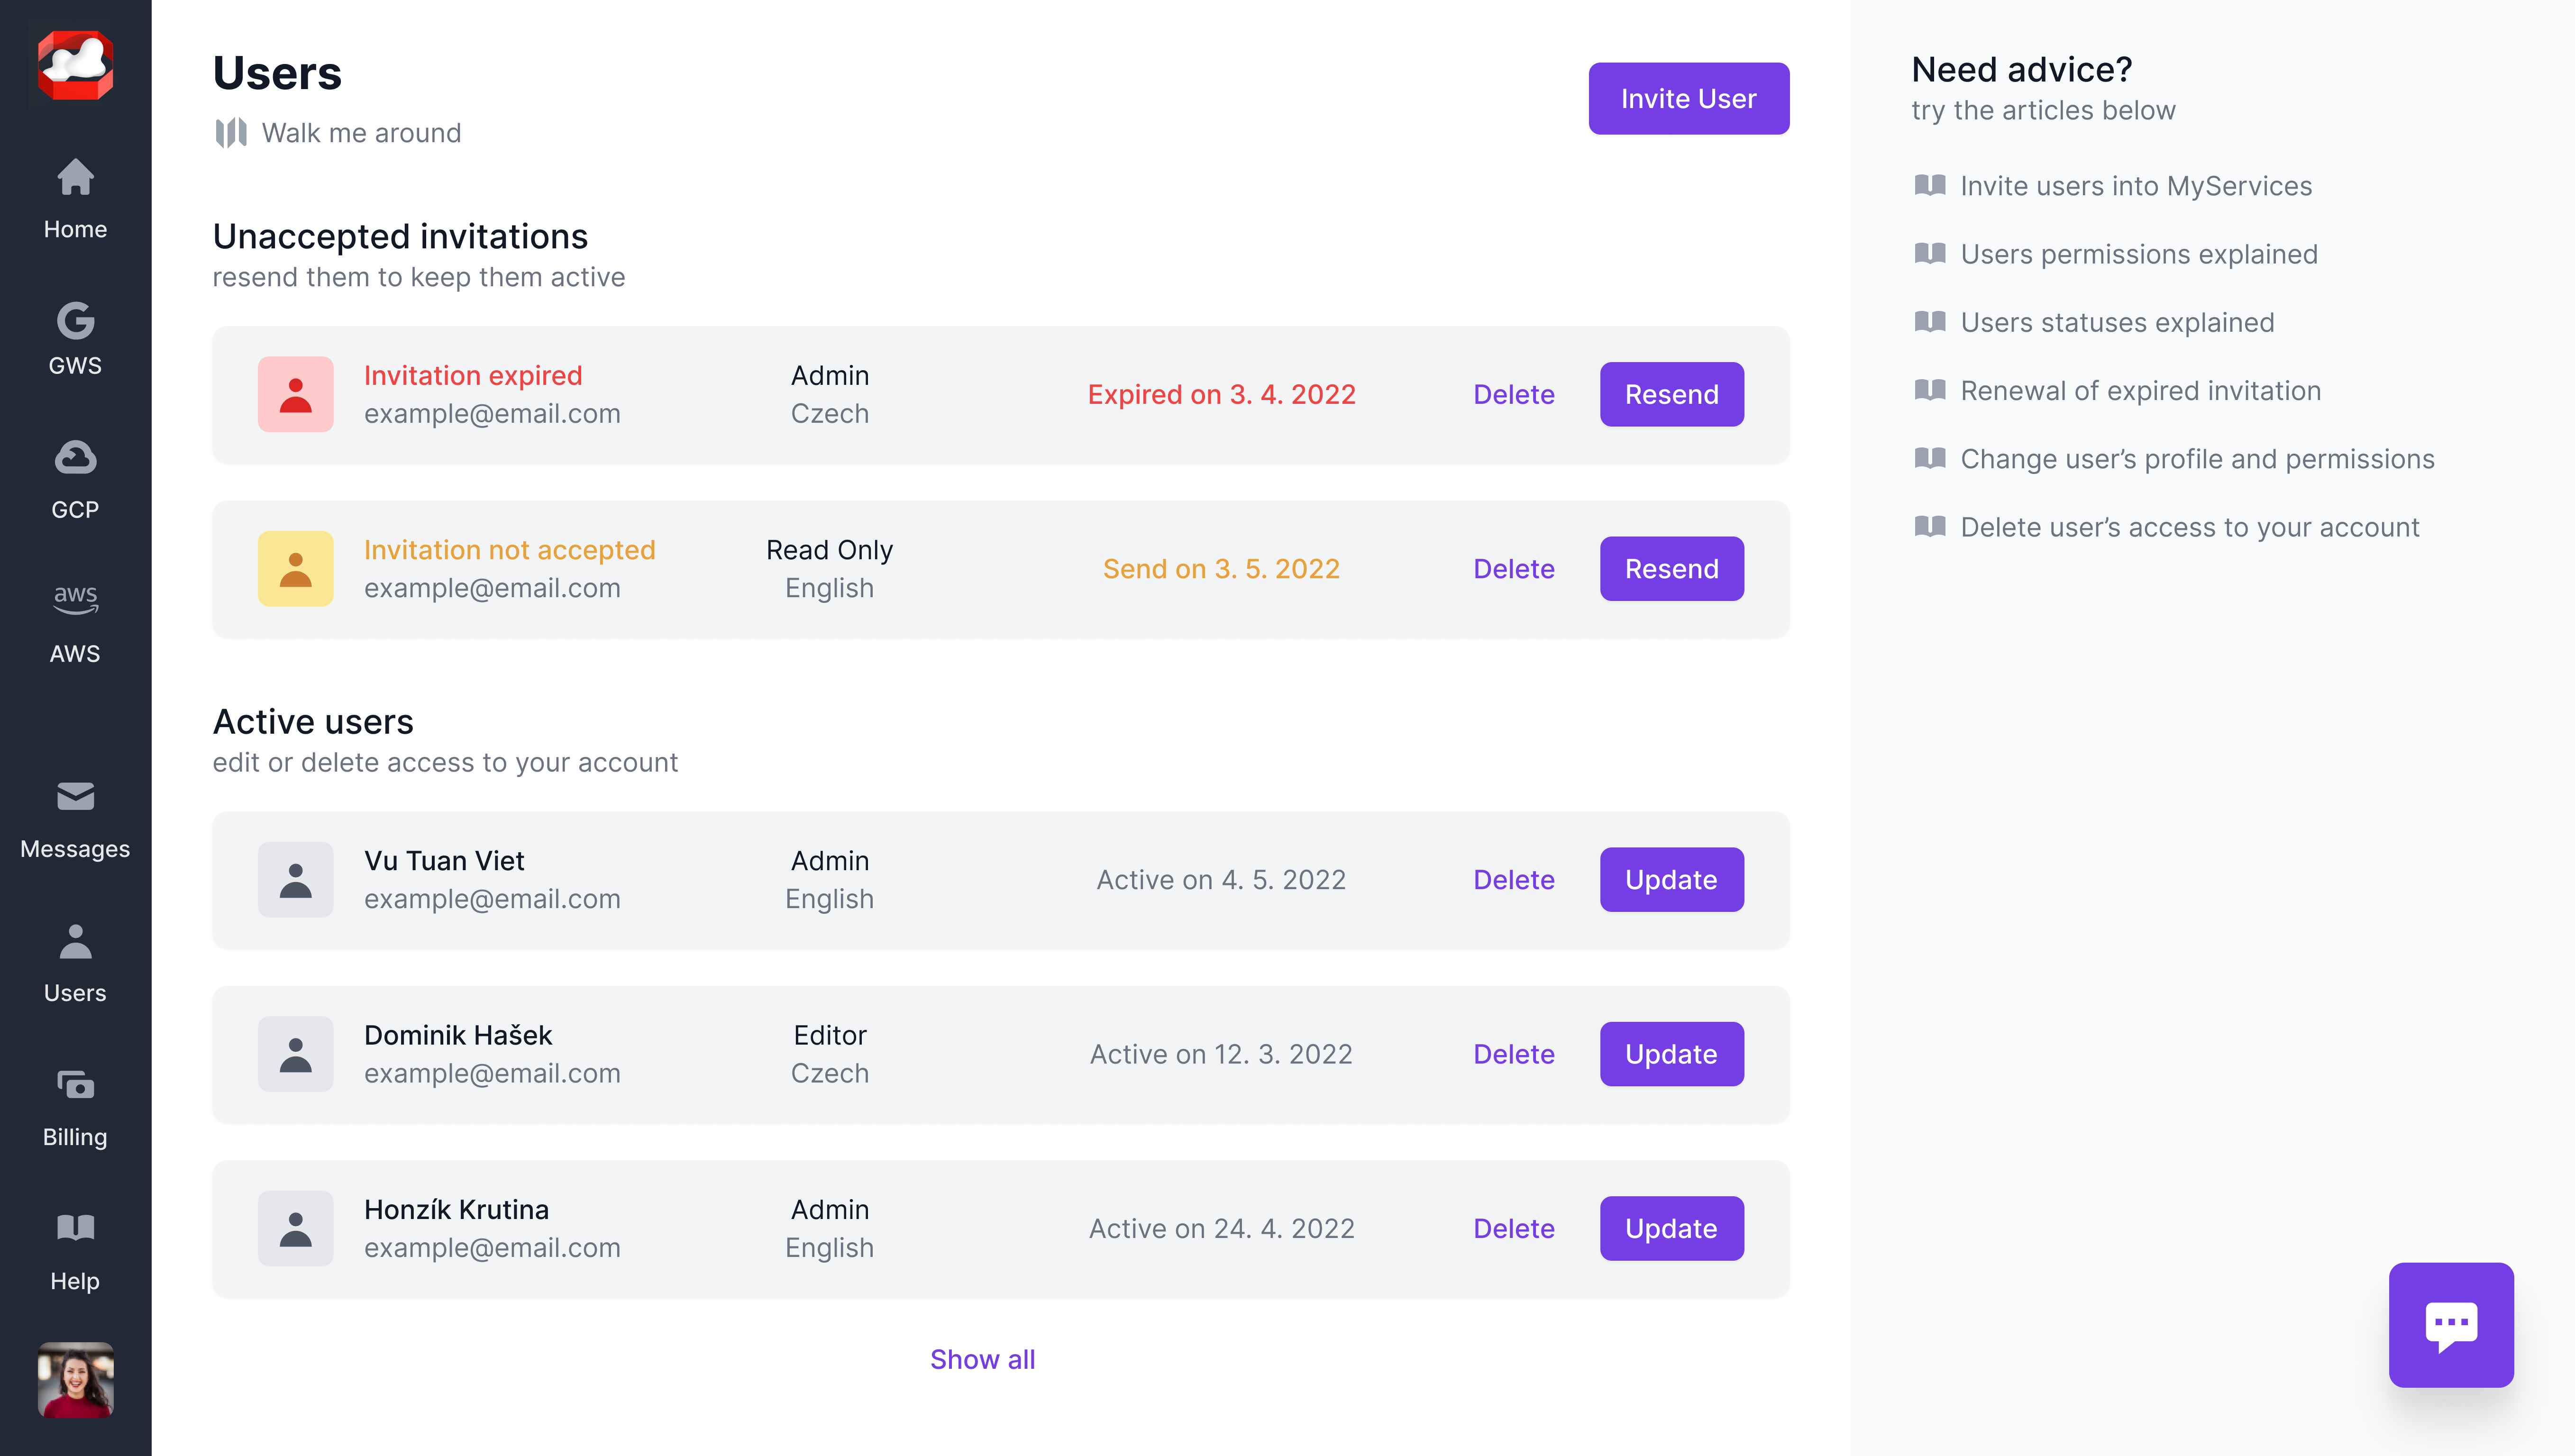Delete the expired invitation
Image resolution: width=2575 pixels, height=1456 pixels.
1513,394
